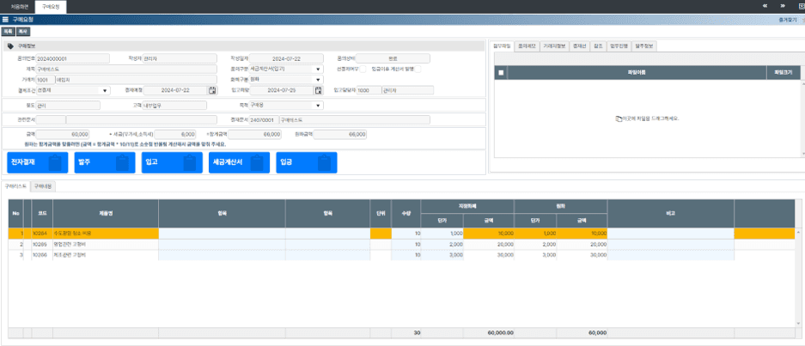Screen dimensions: 805x346
Task: Click the 입고 clipboard button
Action: pyautogui.click(x=172, y=162)
